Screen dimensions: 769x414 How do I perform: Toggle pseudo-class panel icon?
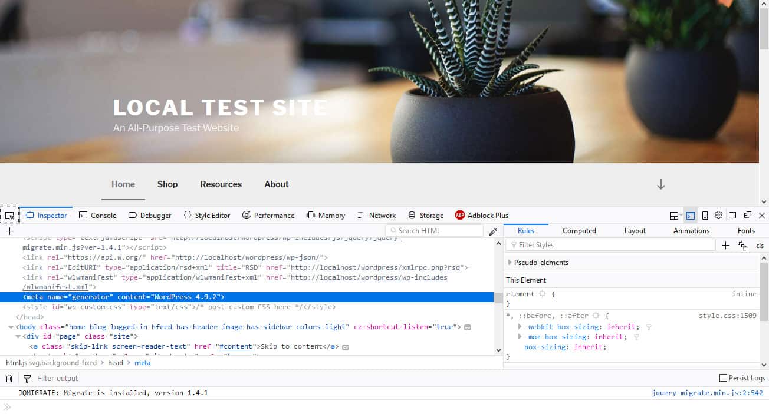click(x=742, y=246)
